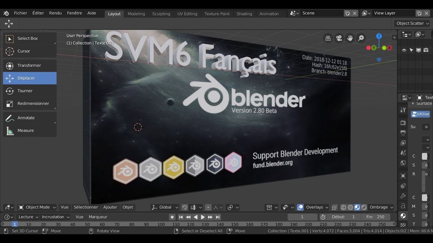Open the World properties tab
This screenshot has width=433, height=243.
click(x=403, y=163)
